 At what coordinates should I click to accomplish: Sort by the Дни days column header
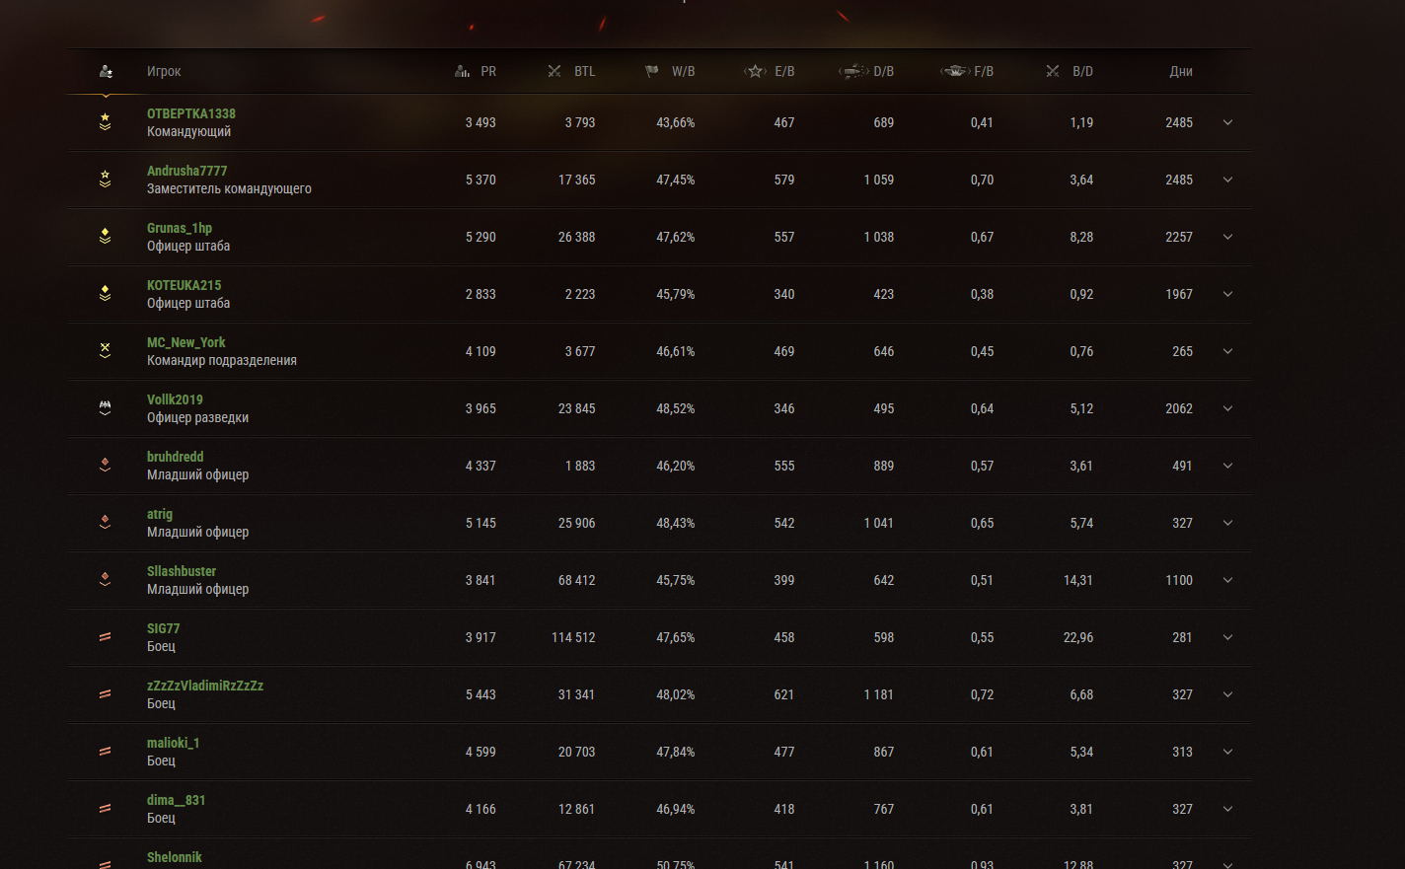point(1181,71)
